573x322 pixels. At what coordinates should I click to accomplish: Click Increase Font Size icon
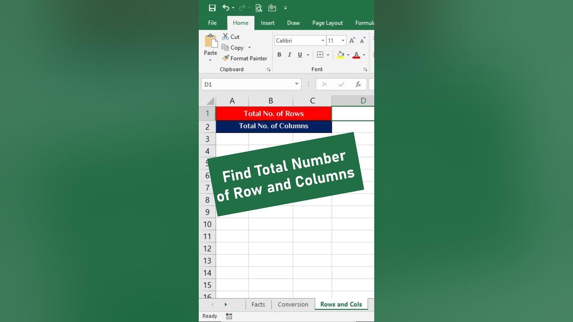[x=352, y=41]
